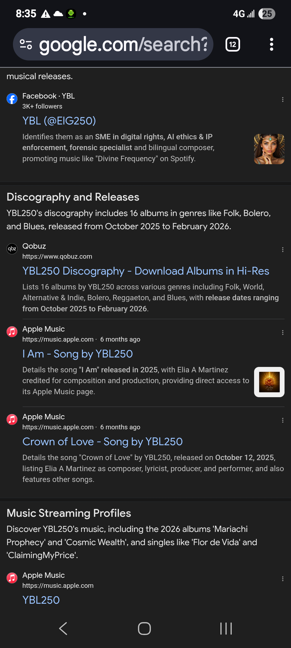The width and height of the screenshot is (291, 648).
Task: Tap the Apple Music icon beside I Am result
Action: pyautogui.click(x=12, y=332)
